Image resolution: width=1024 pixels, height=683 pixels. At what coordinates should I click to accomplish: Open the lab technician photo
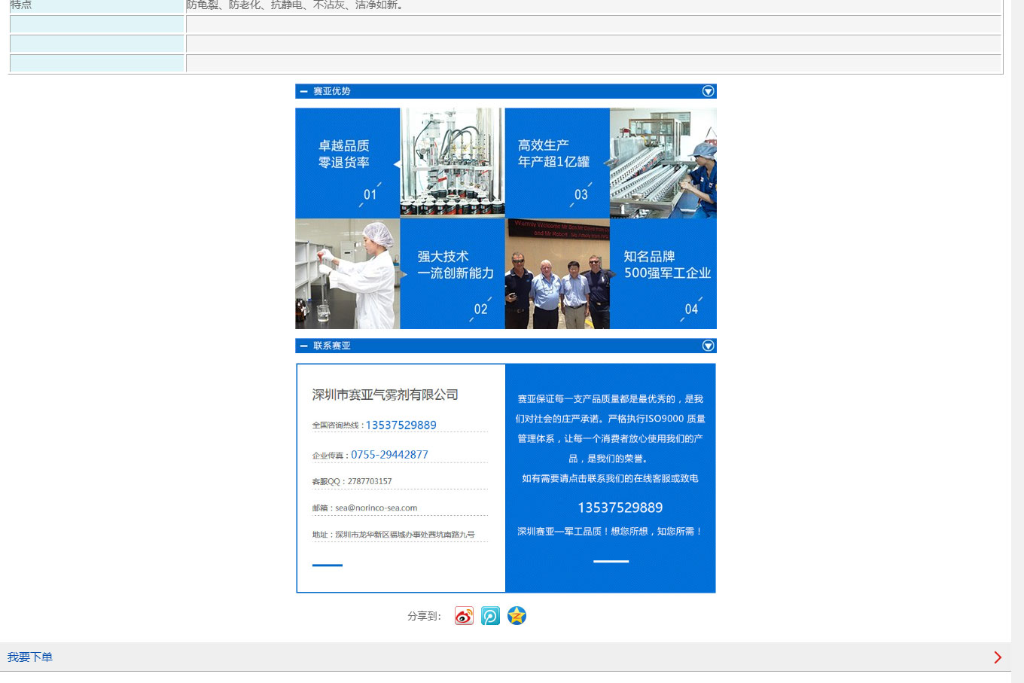(x=347, y=273)
